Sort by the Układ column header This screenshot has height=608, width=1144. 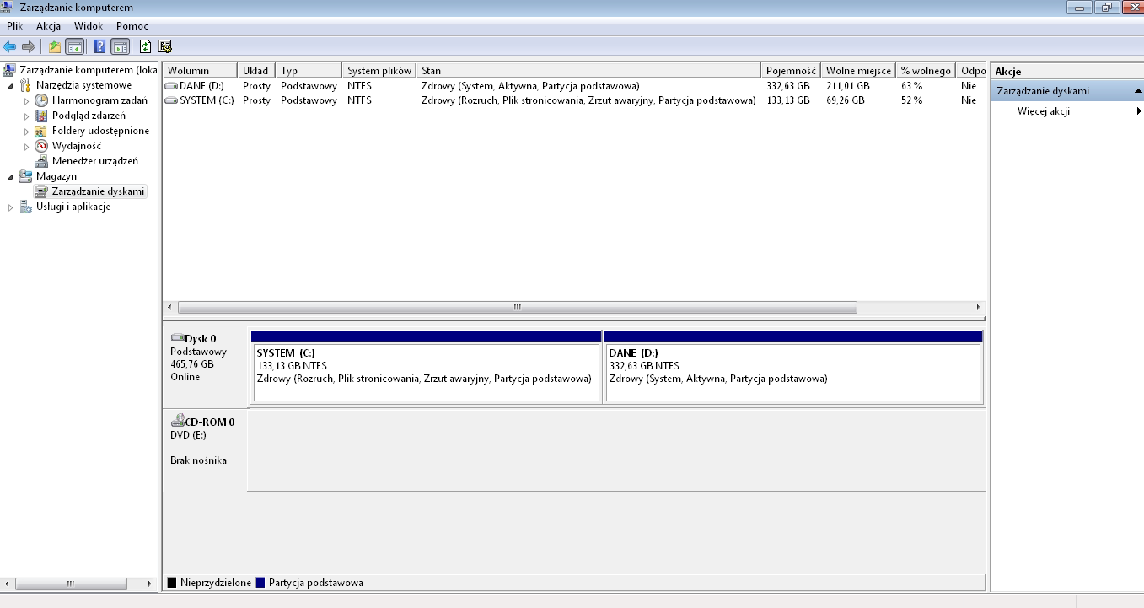pyautogui.click(x=256, y=71)
